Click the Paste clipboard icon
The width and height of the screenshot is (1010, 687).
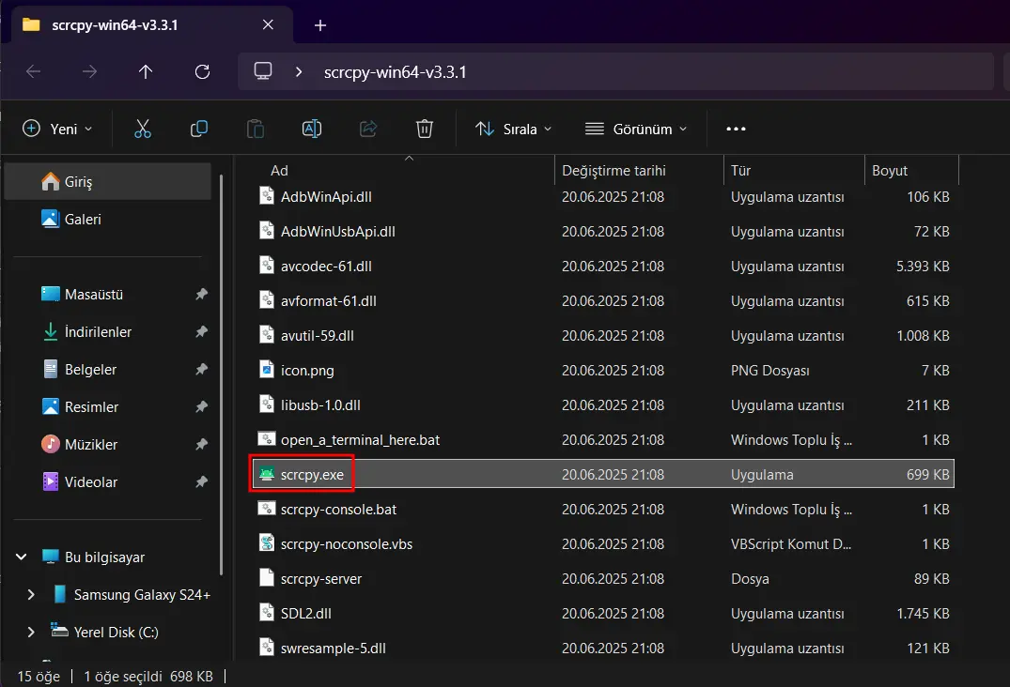255,129
